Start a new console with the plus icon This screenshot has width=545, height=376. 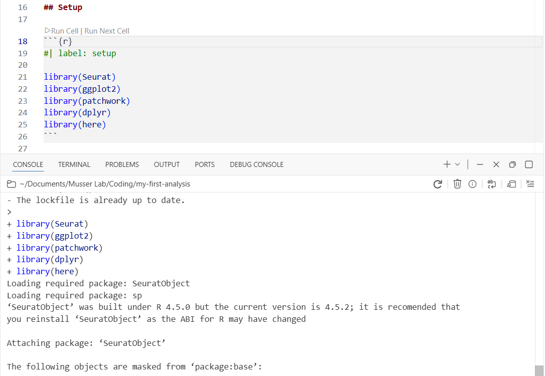tap(447, 164)
